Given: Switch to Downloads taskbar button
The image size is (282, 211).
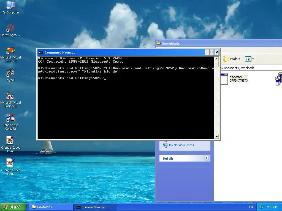Looking at the screenshot, I should point(51,207).
